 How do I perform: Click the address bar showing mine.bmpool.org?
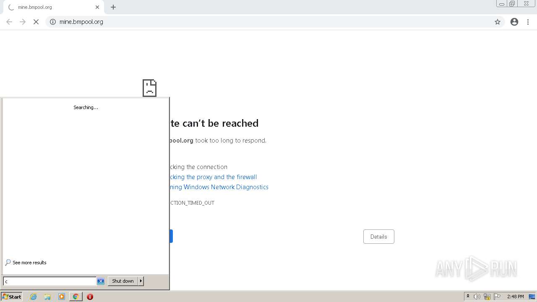coord(275,22)
